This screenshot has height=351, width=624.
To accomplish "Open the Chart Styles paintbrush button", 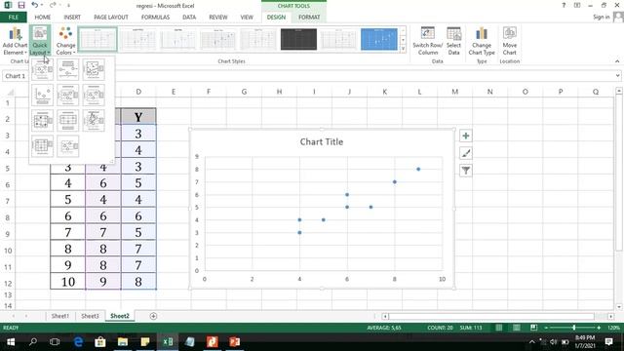I will 466,153.
